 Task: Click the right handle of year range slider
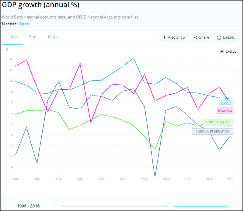click(x=232, y=206)
